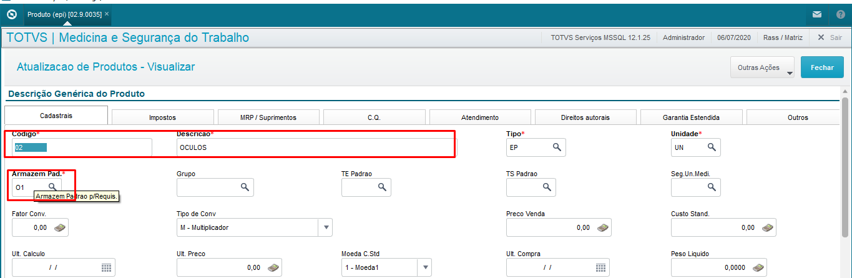Viewport: 852px width, 278px height.
Task: Click the Fator Conv. value field
Action: [40, 228]
